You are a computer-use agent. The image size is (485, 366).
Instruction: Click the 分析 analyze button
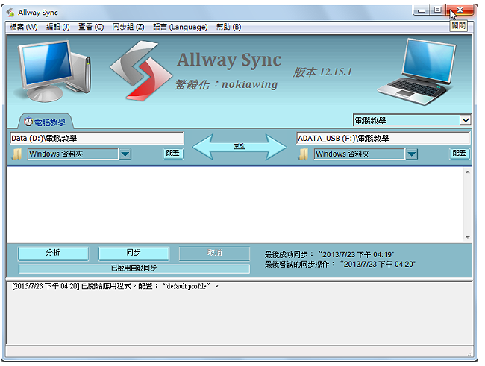[53, 253]
